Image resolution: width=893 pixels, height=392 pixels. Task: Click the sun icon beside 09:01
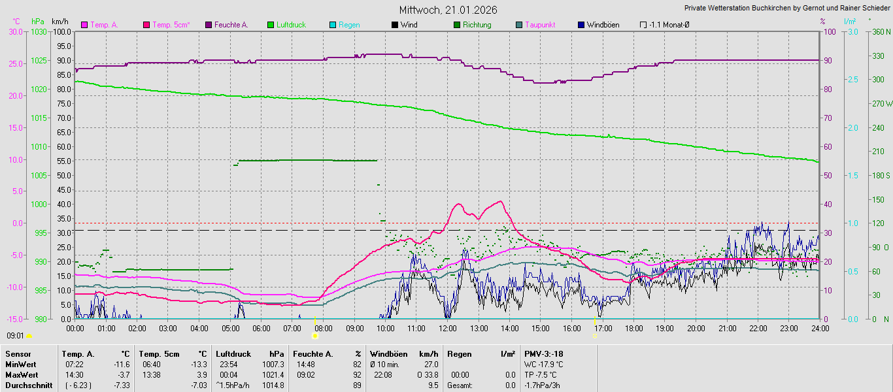click(x=29, y=336)
